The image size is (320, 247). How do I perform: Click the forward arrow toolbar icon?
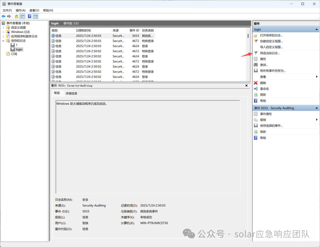pyautogui.click(x=9, y=16)
